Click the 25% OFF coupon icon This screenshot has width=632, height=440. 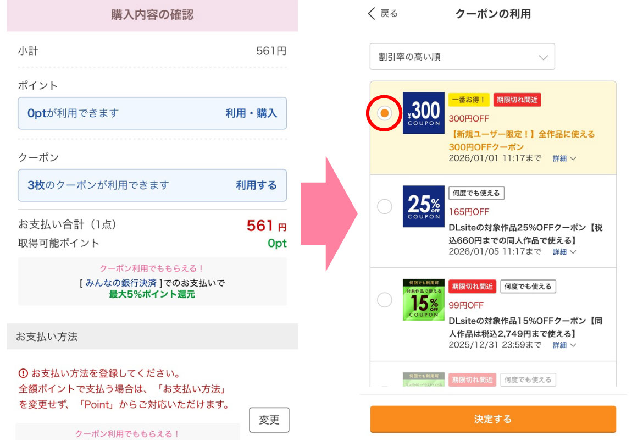coord(423,206)
